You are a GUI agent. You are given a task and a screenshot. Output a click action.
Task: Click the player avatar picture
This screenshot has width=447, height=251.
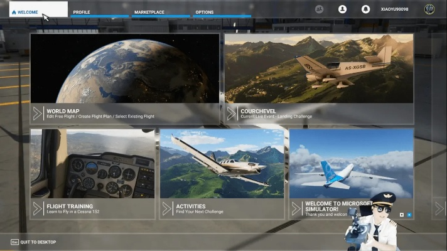(429, 9)
